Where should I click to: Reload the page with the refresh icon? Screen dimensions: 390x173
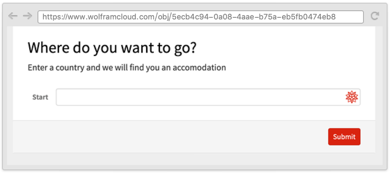click(374, 16)
